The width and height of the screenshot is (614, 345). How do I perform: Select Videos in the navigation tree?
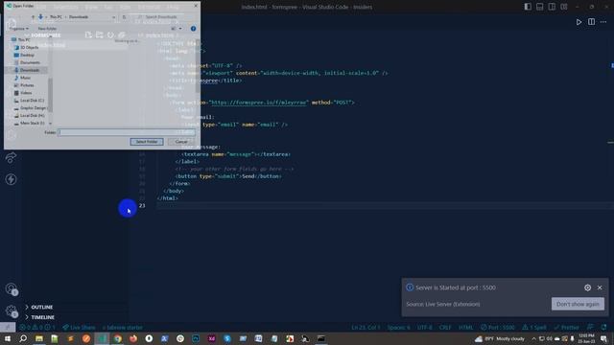click(23, 93)
